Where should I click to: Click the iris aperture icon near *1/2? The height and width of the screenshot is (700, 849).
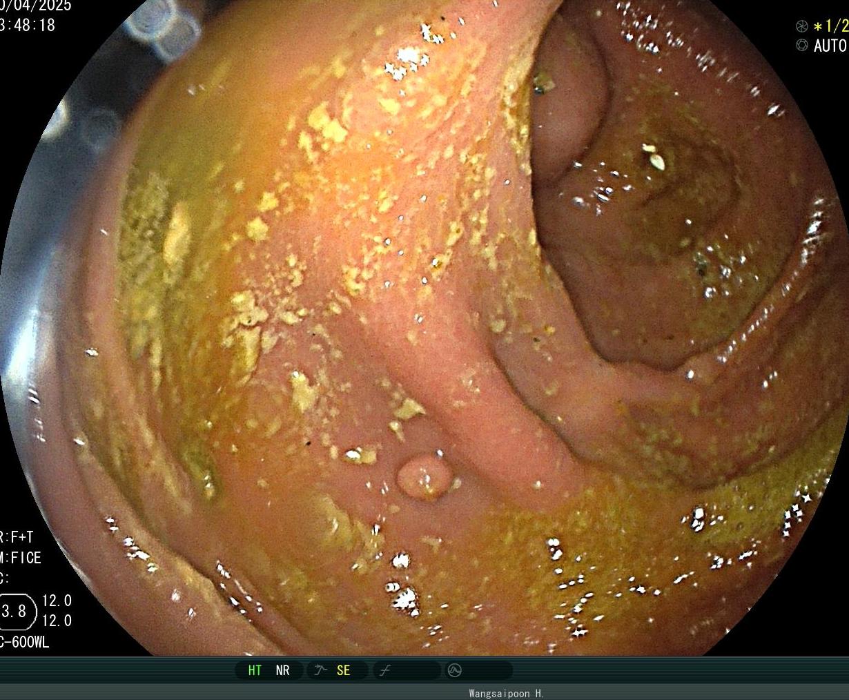pos(802,26)
